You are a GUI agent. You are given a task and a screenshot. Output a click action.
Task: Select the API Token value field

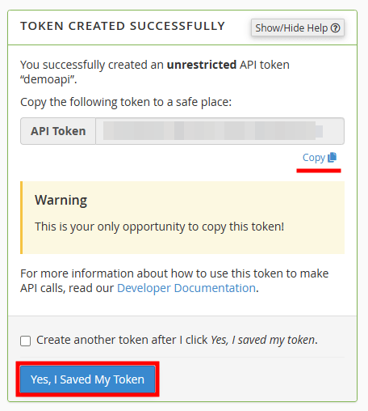[220, 131]
